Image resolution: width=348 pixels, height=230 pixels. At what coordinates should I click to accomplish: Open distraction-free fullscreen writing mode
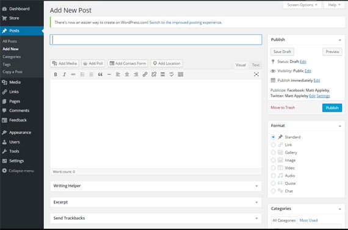click(x=256, y=74)
